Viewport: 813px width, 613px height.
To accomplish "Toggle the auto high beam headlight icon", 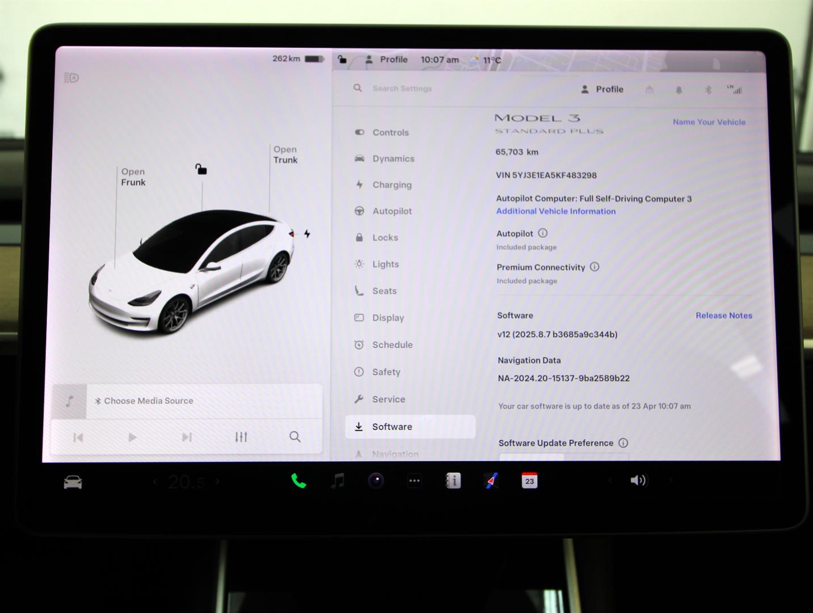I will 71,78.
